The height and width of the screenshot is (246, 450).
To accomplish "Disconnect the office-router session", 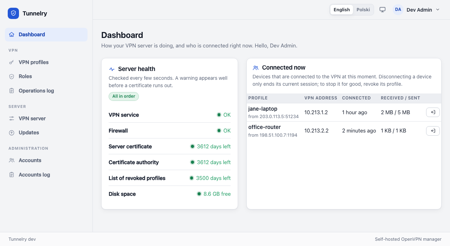I will point(433,131).
